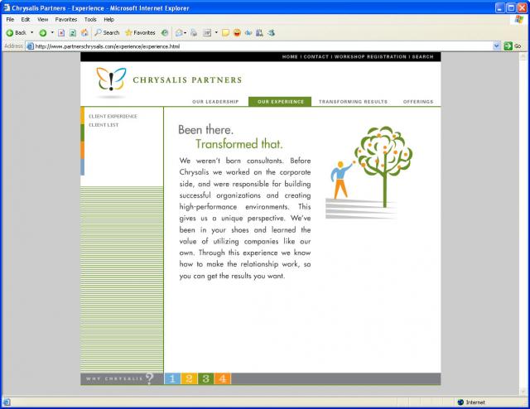
Task: Click the orange number 4 square
Action: point(221,378)
